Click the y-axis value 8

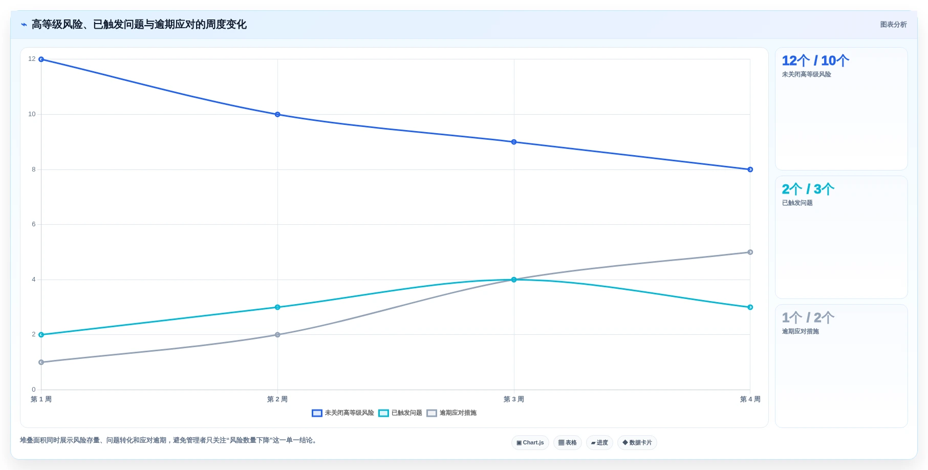pos(34,169)
